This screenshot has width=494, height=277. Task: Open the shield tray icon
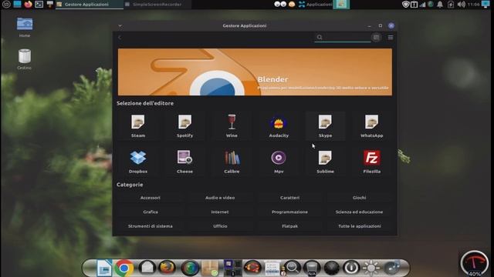406,5
